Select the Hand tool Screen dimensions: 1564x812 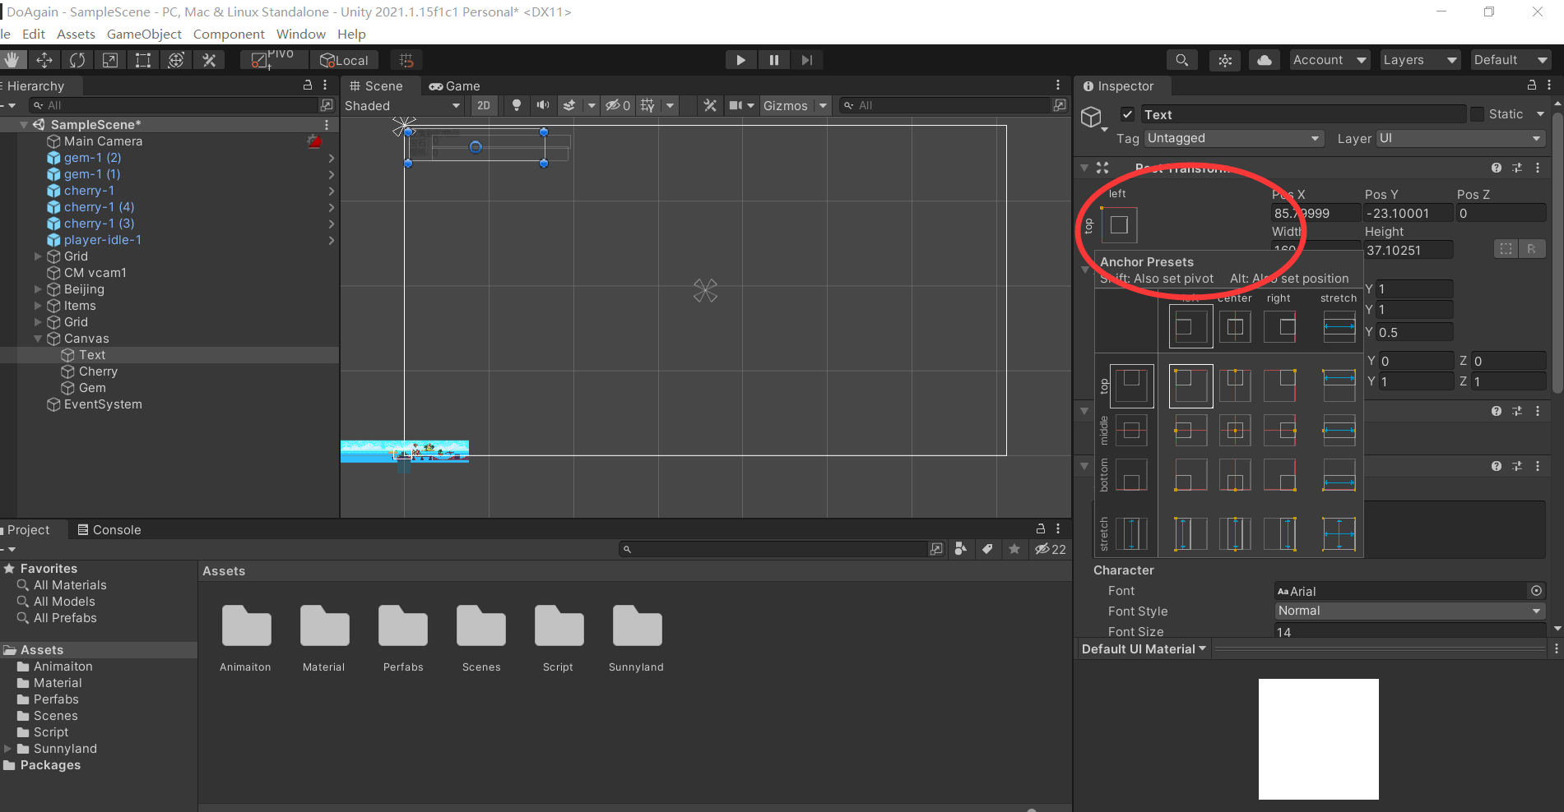(x=13, y=59)
